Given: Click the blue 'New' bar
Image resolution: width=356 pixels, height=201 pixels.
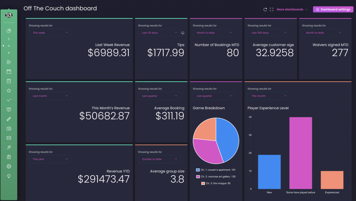Looking at the screenshot, I should 269,172.
